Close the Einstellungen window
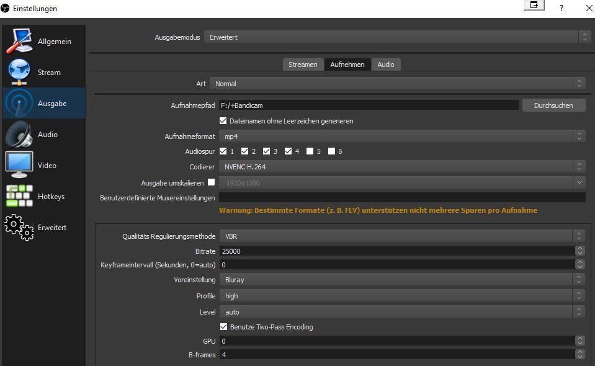The image size is (595, 366). click(x=589, y=8)
